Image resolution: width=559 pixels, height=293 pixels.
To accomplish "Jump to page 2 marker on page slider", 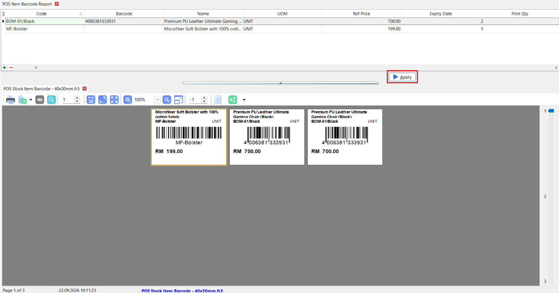I will click(x=545, y=196).
